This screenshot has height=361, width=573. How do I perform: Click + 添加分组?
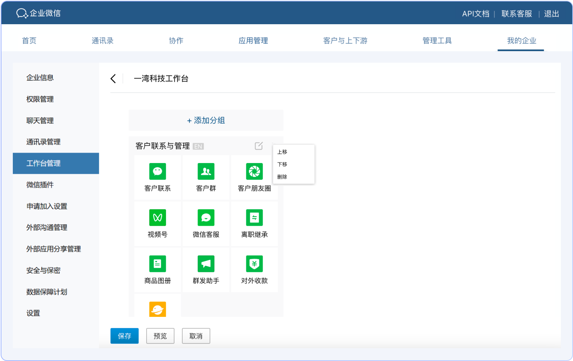[x=206, y=120]
